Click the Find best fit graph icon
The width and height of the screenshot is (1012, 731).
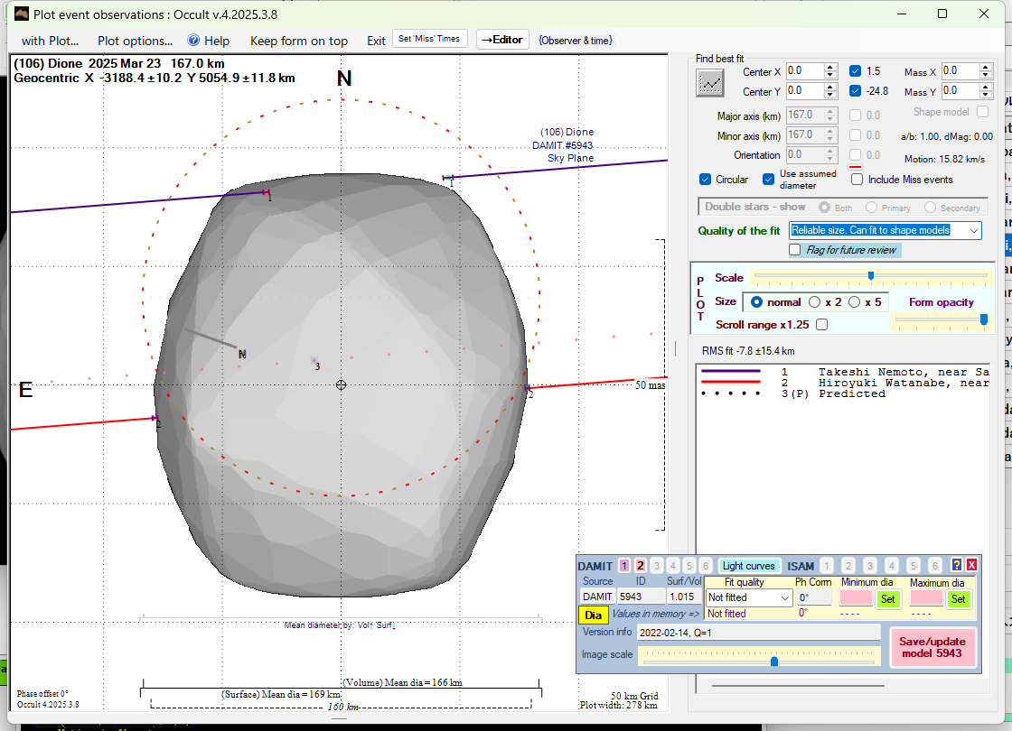coord(710,83)
